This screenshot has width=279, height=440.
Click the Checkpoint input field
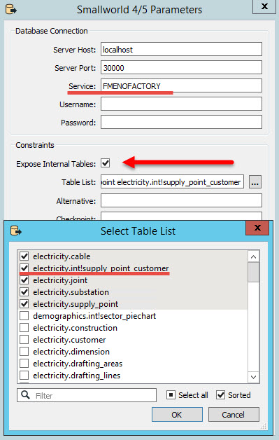point(181,216)
